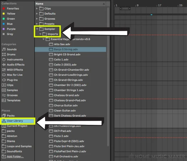Show the Favorites collection
The height and width of the screenshot is (161, 187).
(11, 9)
